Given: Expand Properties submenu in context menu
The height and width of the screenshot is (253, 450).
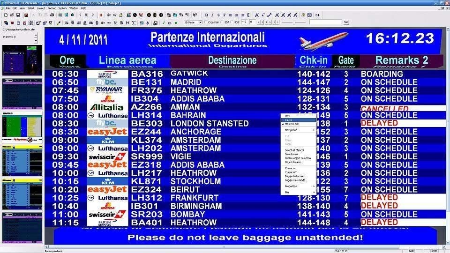Looking at the screenshot, I should click(299, 186).
